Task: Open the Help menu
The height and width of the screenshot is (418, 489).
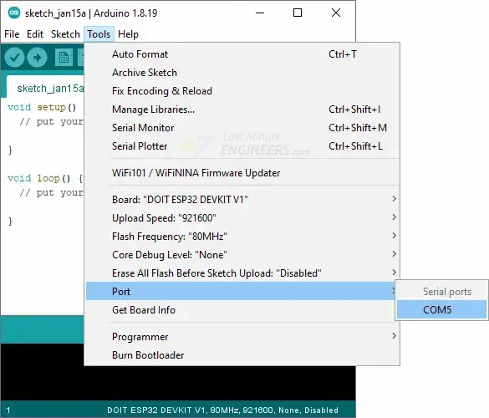Action: tap(128, 34)
